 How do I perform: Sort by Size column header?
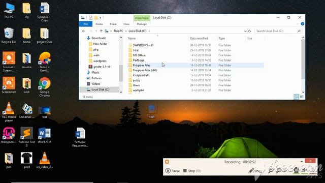tap(249, 39)
